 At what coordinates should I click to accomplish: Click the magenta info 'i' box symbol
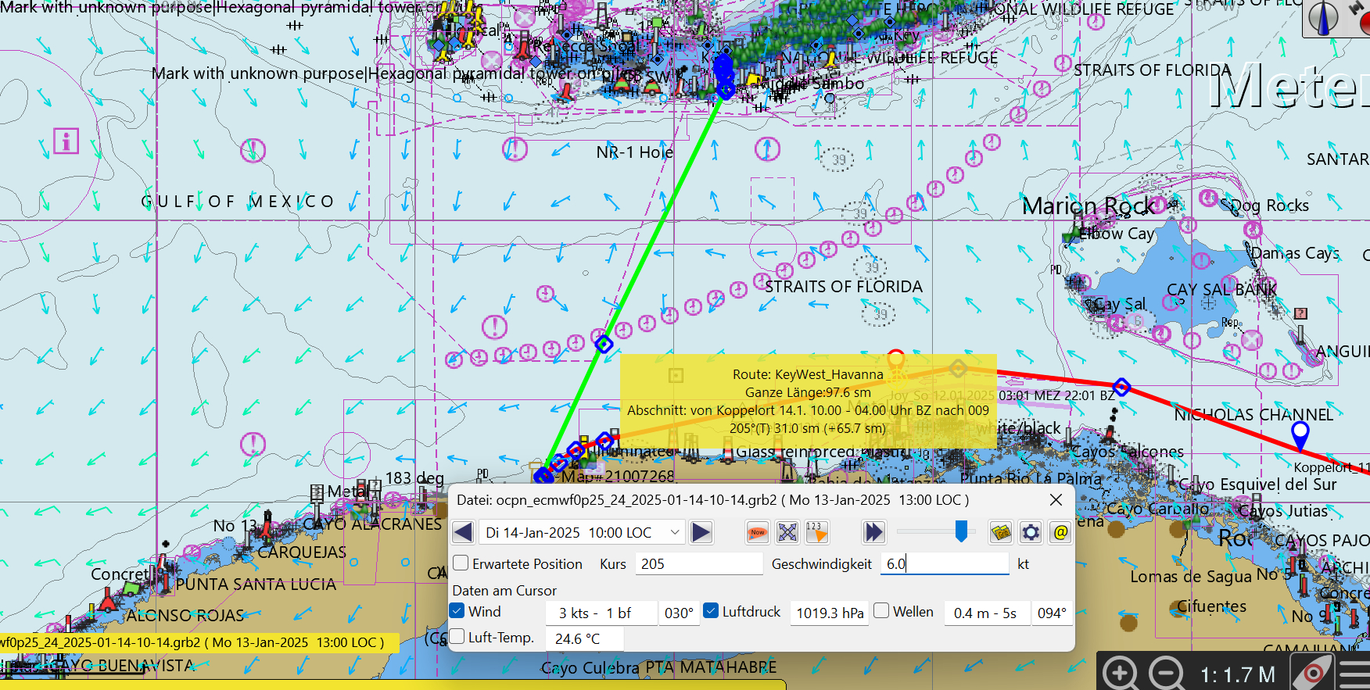pyautogui.click(x=66, y=141)
